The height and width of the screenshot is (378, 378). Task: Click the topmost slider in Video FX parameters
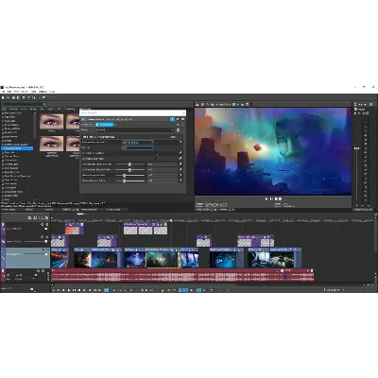click(129, 164)
